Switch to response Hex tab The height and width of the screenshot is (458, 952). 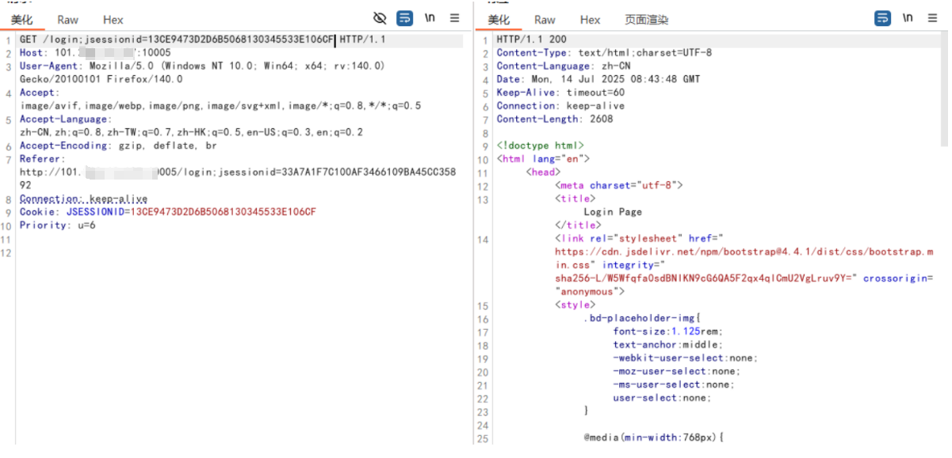[x=590, y=20]
